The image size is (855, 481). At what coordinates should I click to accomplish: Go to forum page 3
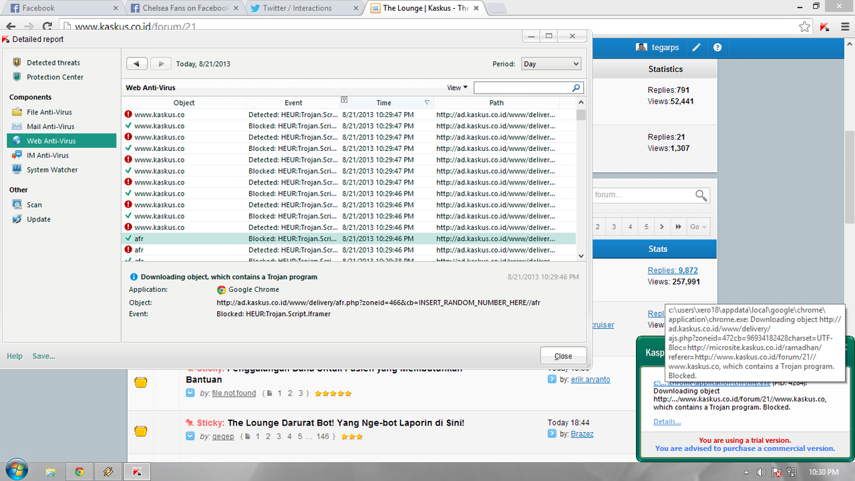(x=614, y=227)
